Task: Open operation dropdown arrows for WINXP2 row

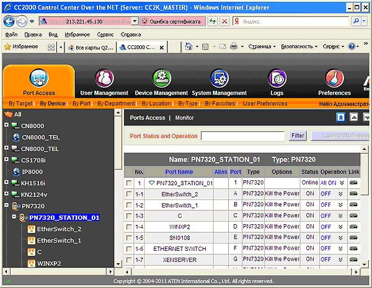Action: (342, 227)
